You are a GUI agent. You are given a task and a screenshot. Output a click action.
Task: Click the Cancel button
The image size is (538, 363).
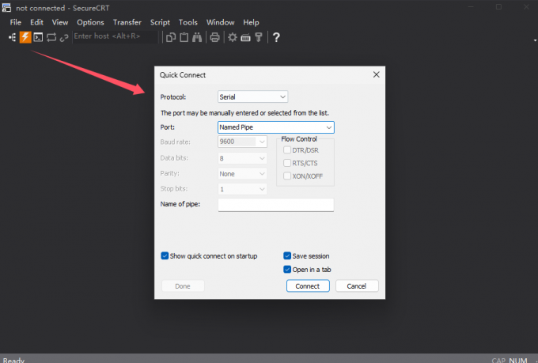click(357, 285)
